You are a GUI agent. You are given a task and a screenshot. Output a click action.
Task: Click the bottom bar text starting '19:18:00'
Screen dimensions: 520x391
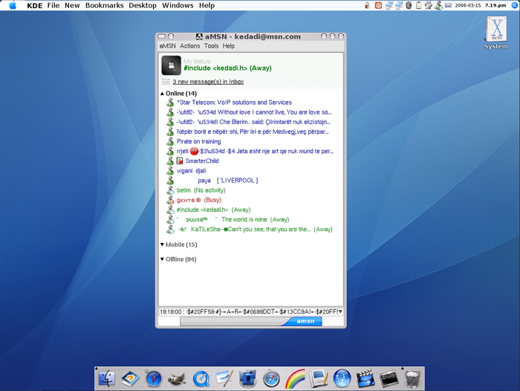[248, 311]
